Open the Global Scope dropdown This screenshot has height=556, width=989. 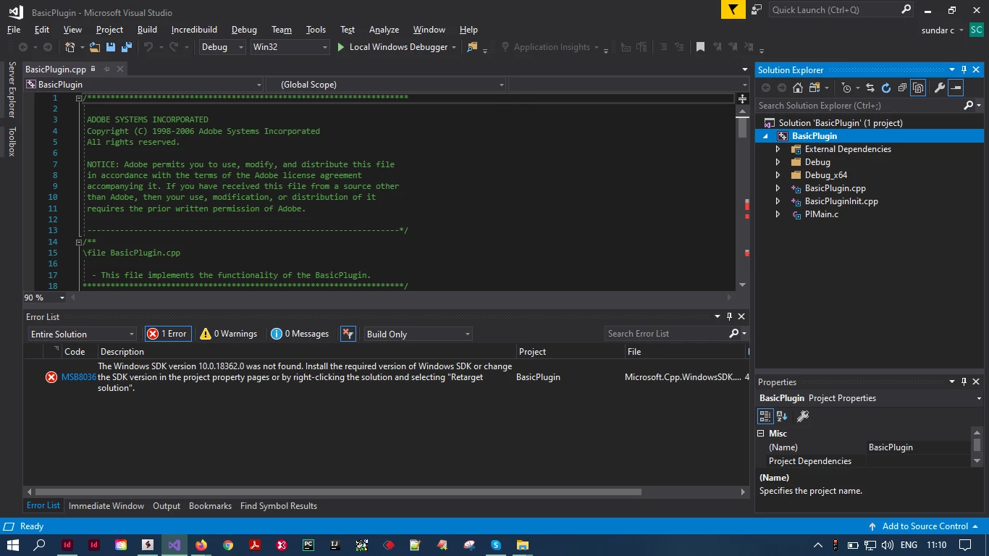pyautogui.click(x=387, y=85)
